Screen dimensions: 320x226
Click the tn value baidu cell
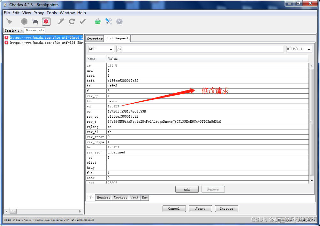[x=208, y=101]
